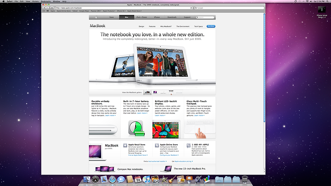Launch iMovie star icon in Dock
This screenshot has height=186, width=331.
click(164, 180)
